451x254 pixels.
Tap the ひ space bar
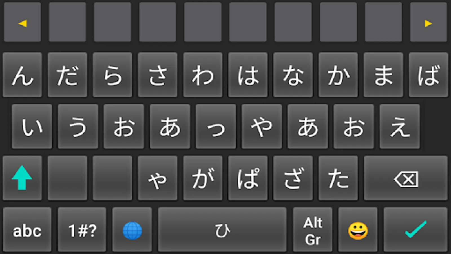click(222, 230)
